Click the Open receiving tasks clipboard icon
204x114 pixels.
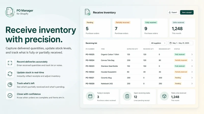click(127, 96)
